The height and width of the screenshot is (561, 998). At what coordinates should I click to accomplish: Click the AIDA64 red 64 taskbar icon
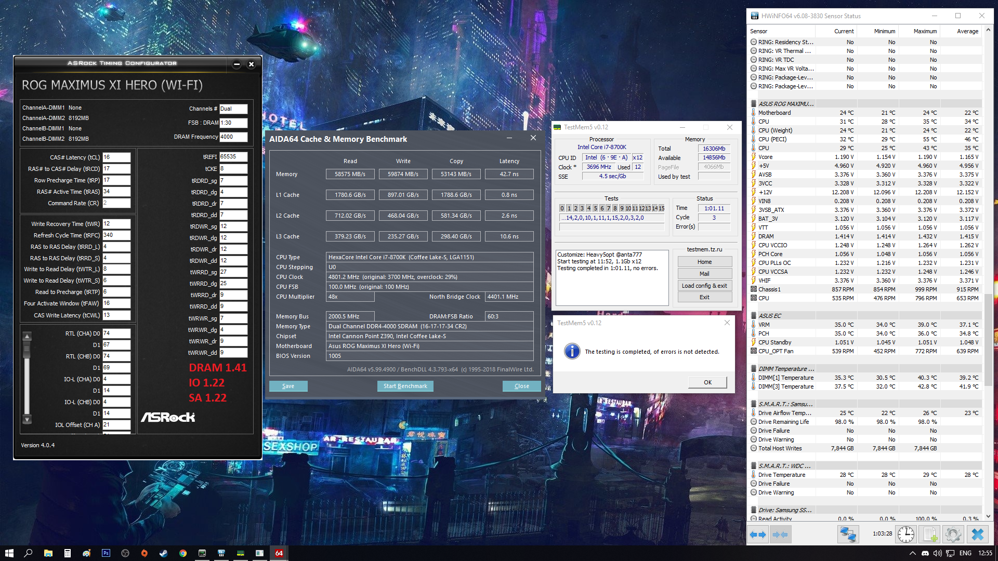click(x=279, y=553)
